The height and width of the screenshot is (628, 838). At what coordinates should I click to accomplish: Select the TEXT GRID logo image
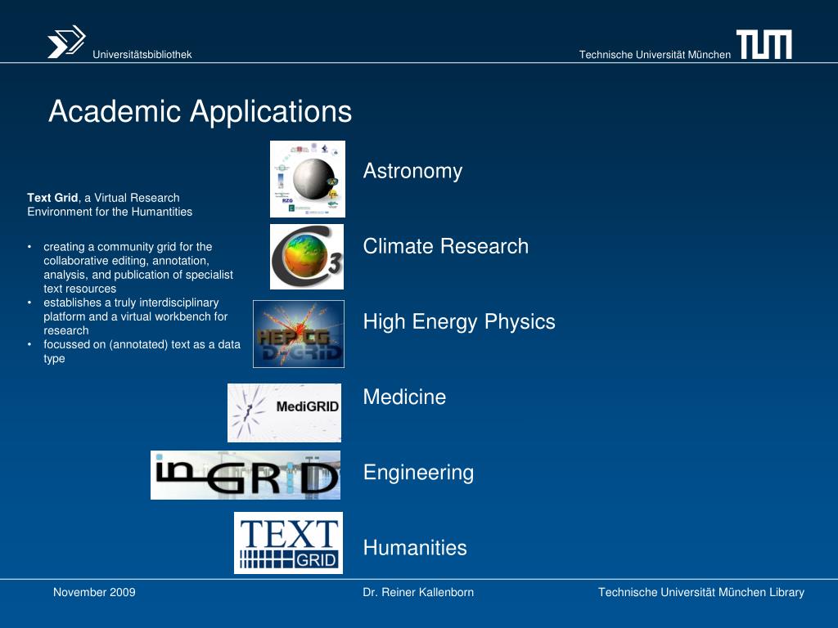[x=289, y=543]
